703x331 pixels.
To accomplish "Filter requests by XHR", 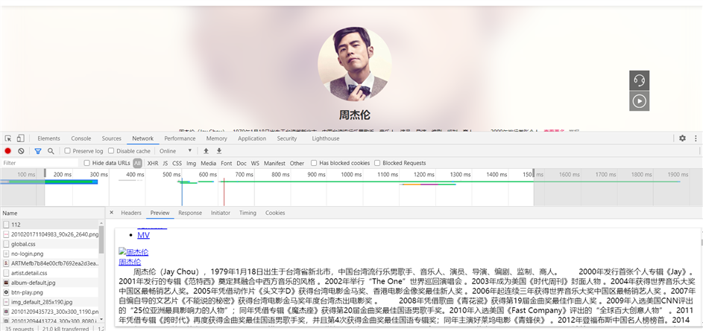I will point(153,164).
